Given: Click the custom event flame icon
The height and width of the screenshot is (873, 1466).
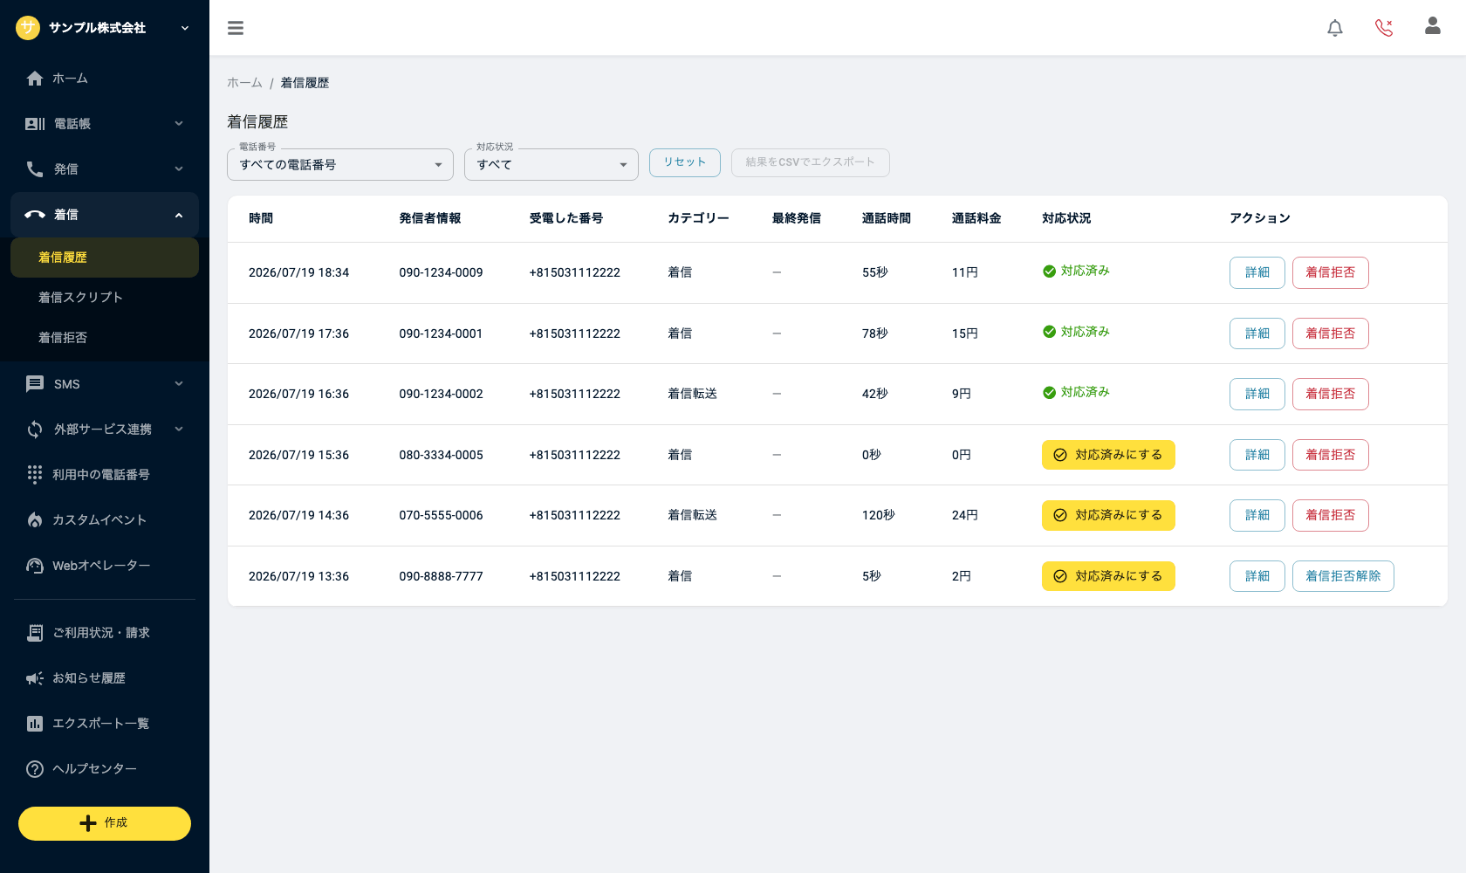Looking at the screenshot, I should (x=35, y=520).
